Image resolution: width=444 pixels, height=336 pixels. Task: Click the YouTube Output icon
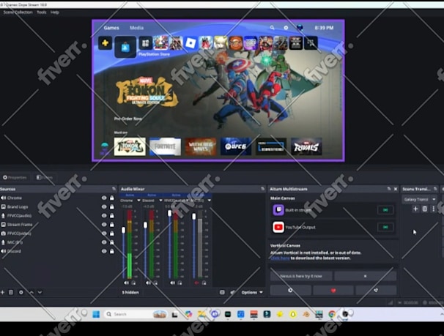(x=278, y=227)
